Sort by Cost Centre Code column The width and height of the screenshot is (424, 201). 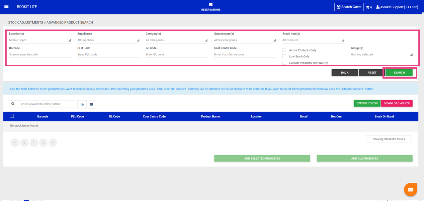tap(154, 116)
